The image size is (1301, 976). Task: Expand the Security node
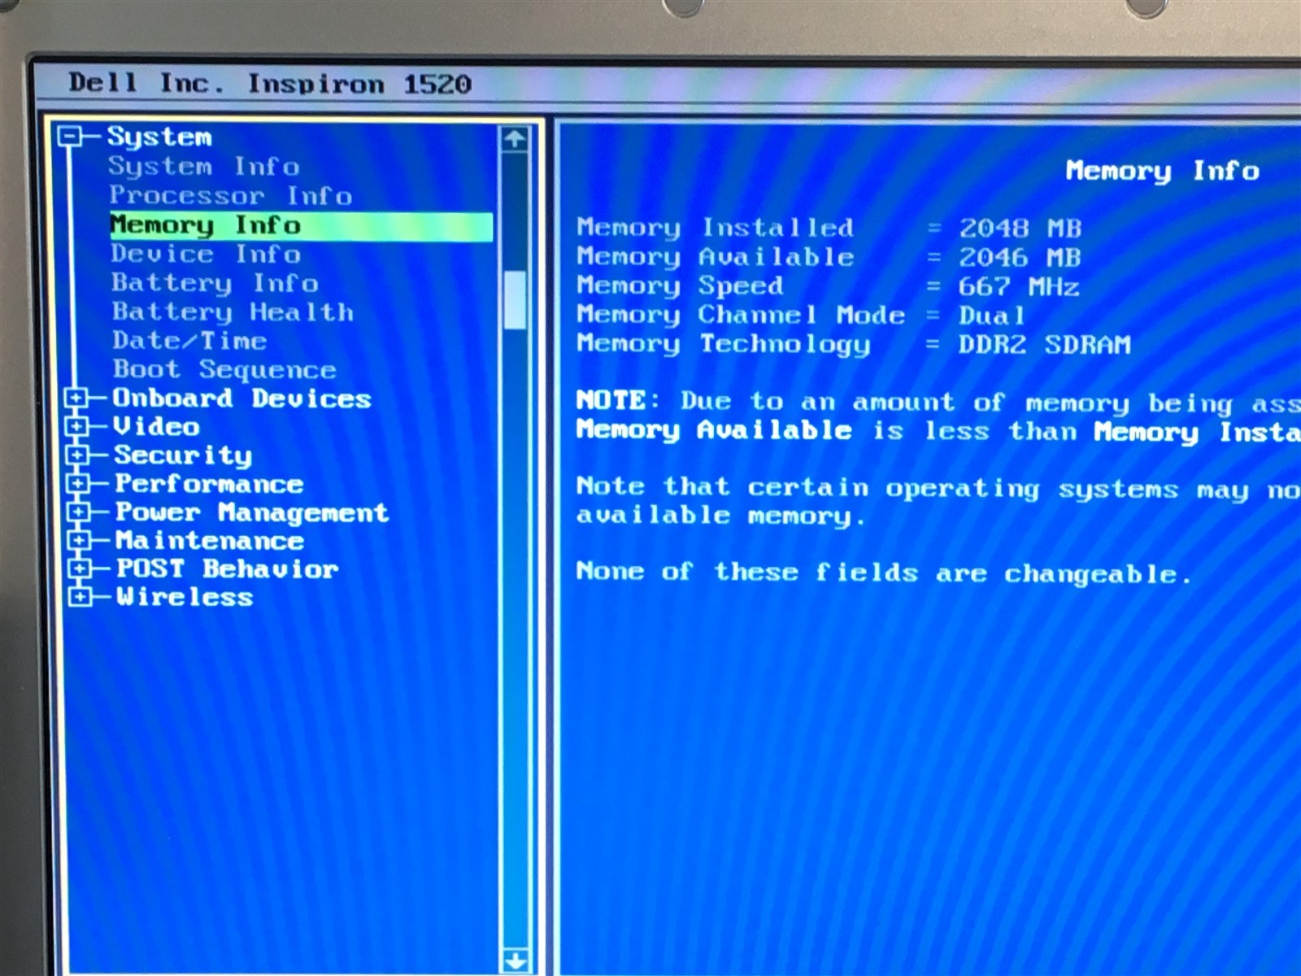tap(78, 455)
